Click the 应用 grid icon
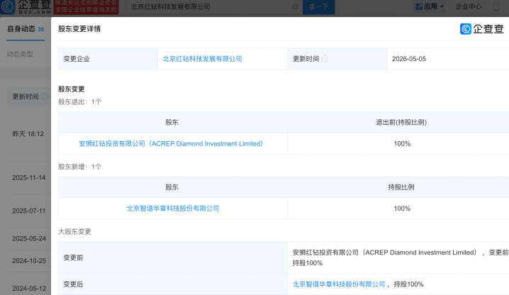Viewport: 509px width, 295px height. (x=419, y=6)
